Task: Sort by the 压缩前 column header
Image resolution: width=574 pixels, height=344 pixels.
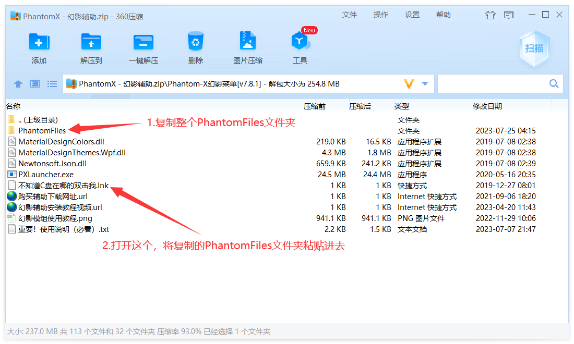Action: coord(315,106)
